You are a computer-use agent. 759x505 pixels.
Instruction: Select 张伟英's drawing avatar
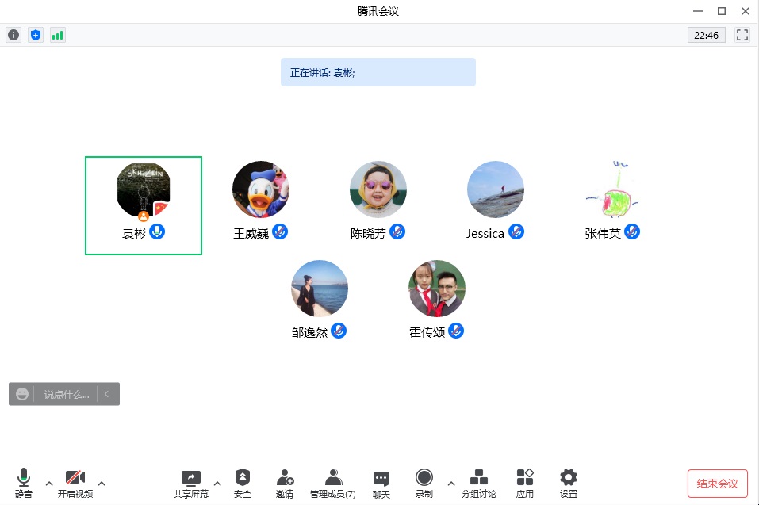tap(612, 189)
